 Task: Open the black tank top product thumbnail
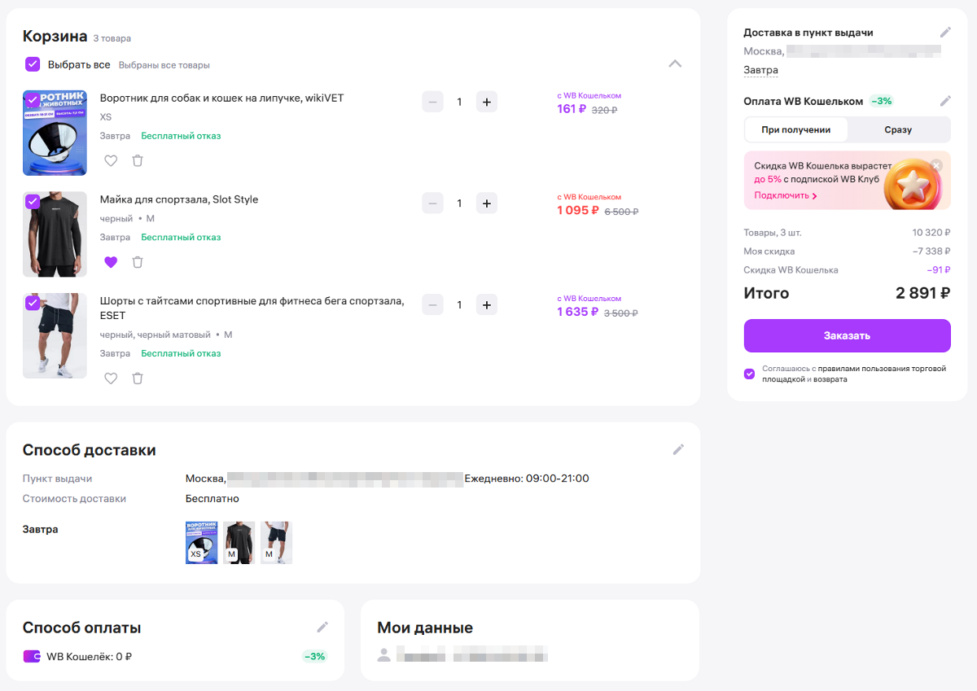click(x=55, y=234)
